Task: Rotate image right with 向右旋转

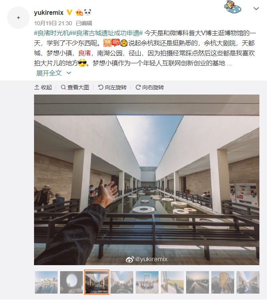Action: coord(150,87)
